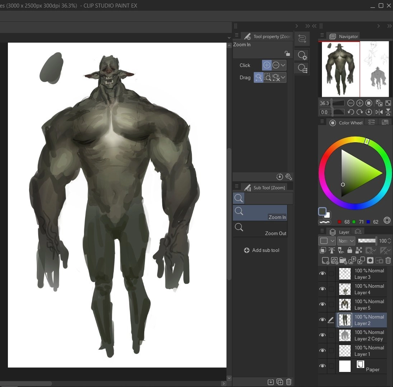This screenshot has height=387, width=393.
Task: Click the layer opacity slider
Action: pyautogui.click(x=367, y=241)
